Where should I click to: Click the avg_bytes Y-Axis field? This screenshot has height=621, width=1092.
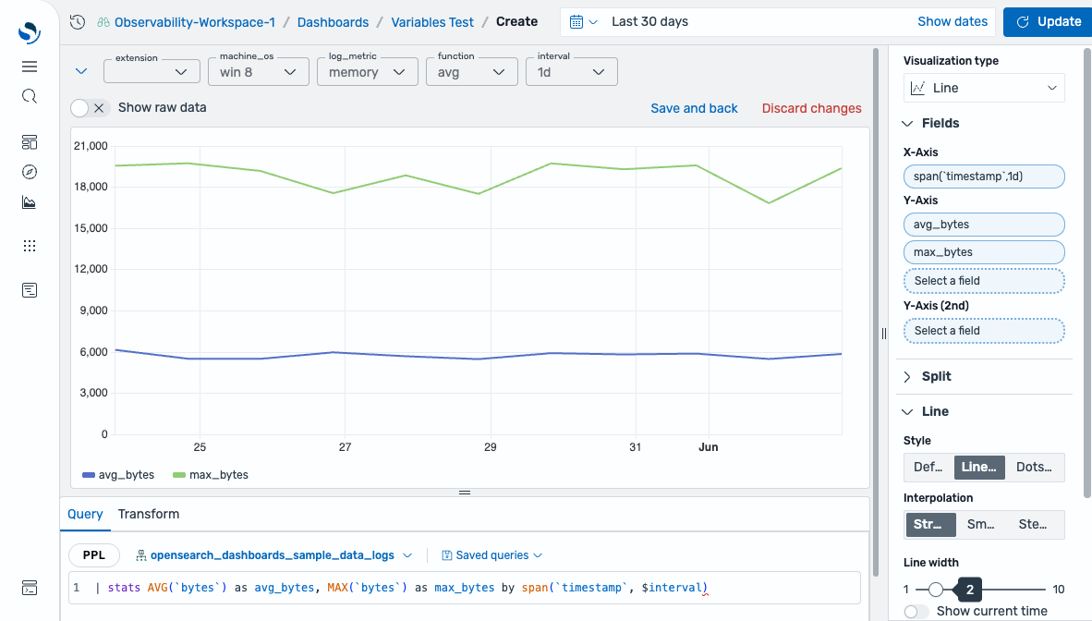(x=984, y=225)
